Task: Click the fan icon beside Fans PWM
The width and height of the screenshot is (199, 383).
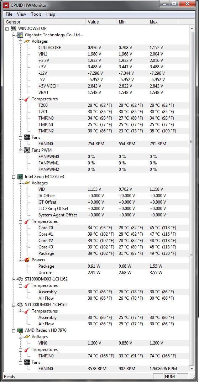Action: click(27, 150)
